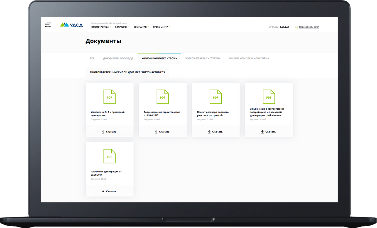This screenshot has width=377, height=228.
Task: Select Многоквартирный жилой дом мкр. Энтузиастов sub-tab
Action: (x=127, y=72)
